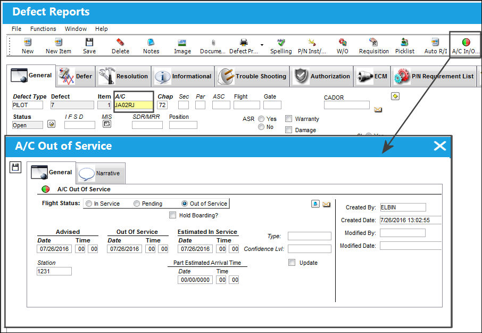The image size is (482, 333).
Task: Switch to the Narrative tab
Action: coord(101,173)
